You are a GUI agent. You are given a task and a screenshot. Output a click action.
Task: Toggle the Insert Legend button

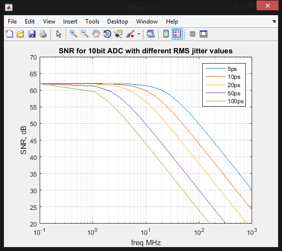click(x=177, y=34)
